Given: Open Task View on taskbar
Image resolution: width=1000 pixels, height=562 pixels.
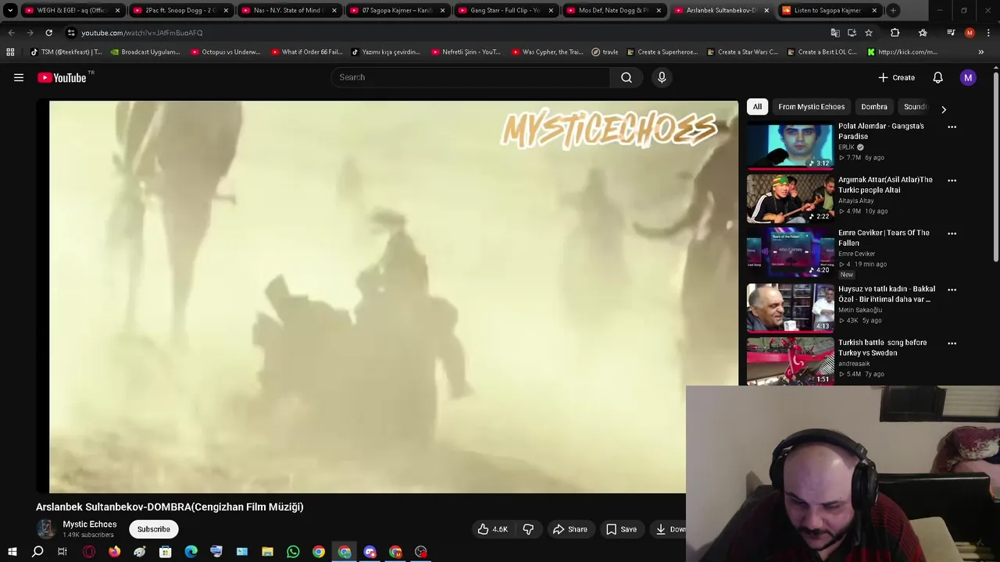Looking at the screenshot, I should (x=62, y=552).
